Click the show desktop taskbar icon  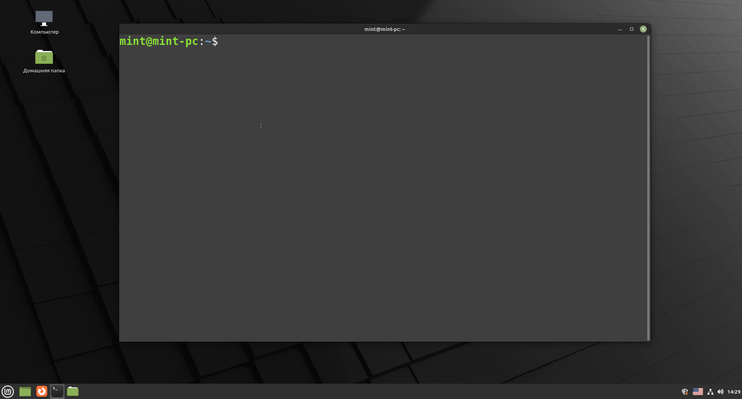25,391
